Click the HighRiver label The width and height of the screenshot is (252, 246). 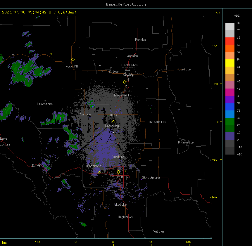point(126,217)
